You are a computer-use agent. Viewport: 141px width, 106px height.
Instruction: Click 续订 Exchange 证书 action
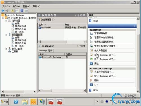(x=105, y=76)
